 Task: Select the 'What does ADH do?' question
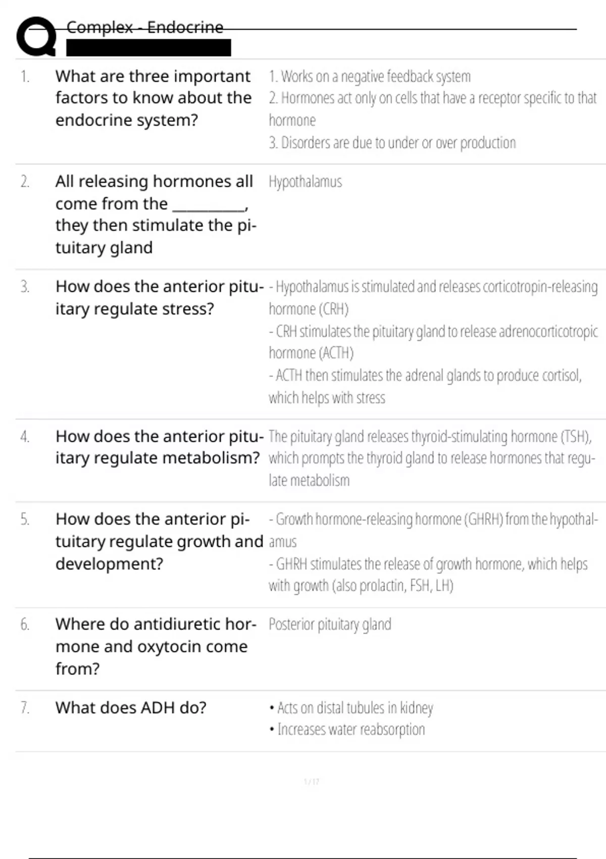coord(131,707)
